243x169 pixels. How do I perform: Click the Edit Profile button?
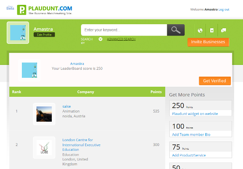pos(44,35)
